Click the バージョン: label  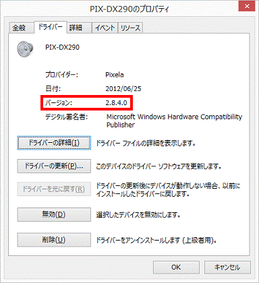(x=59, y=103)
